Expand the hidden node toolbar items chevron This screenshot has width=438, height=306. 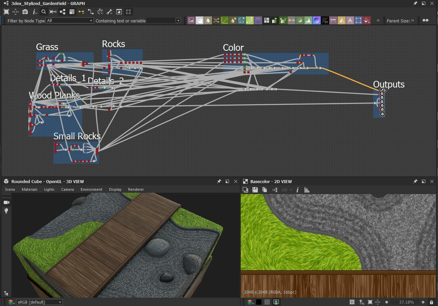pyautogui.click(x=378, y=20)
